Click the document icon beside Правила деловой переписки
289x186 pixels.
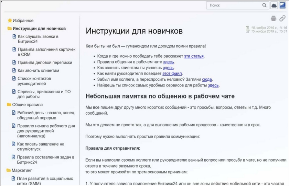click(x=14, y=62)
